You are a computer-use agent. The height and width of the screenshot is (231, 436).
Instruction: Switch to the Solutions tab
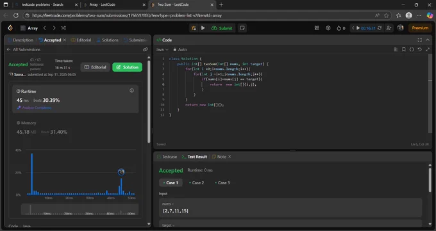108,40
